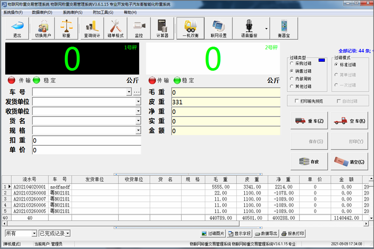Click the blue color swatch near 过磅类型
The image size is (374, 249).
click(321, 60)
